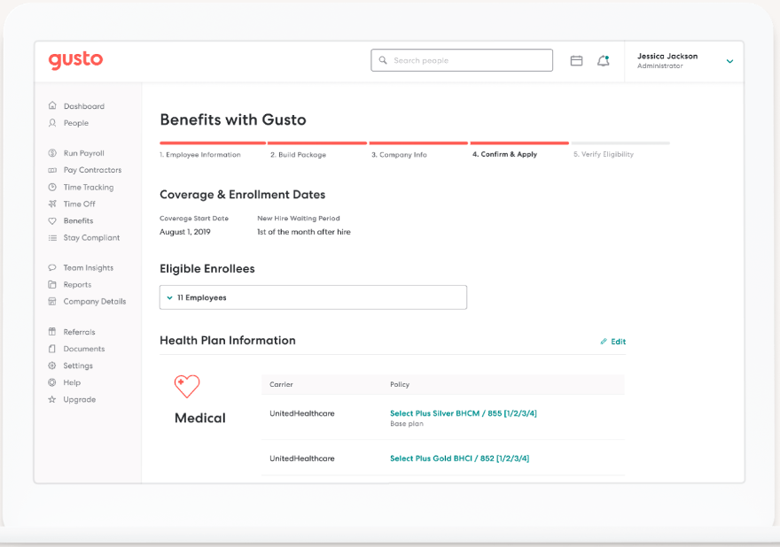Click the Time Off airplane icon

52,204
